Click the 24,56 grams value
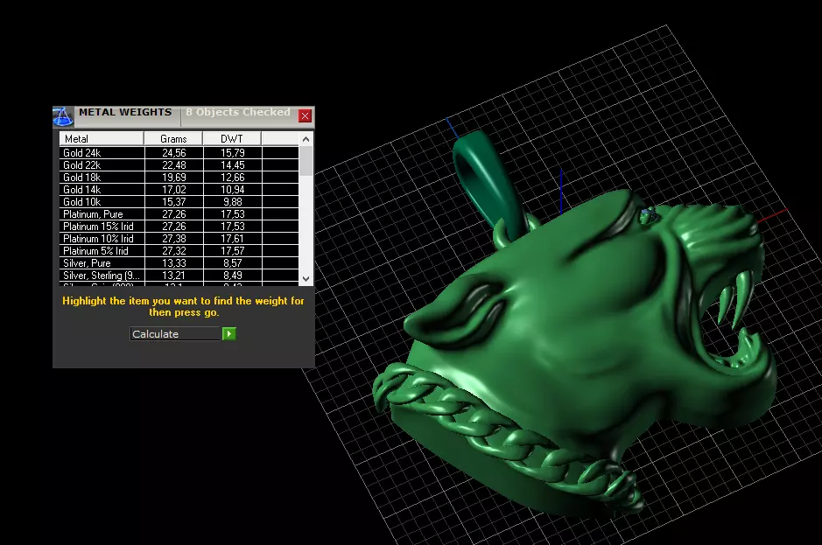Image resolution: width=822 pixels, height=545 pixels. click(174, 153)
